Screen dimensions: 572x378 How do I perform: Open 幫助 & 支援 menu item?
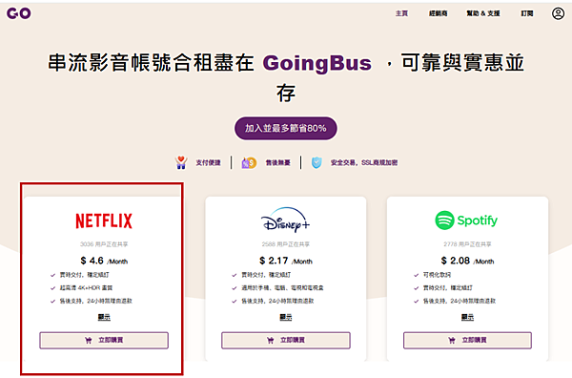point(483,13)
